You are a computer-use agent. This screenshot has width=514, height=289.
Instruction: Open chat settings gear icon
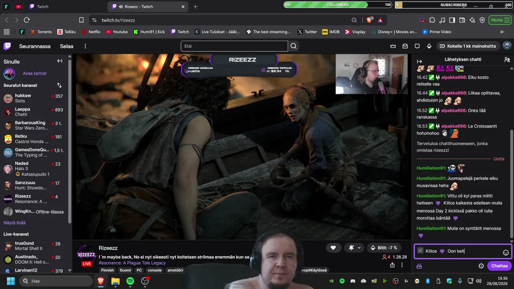tap(481, 266)
